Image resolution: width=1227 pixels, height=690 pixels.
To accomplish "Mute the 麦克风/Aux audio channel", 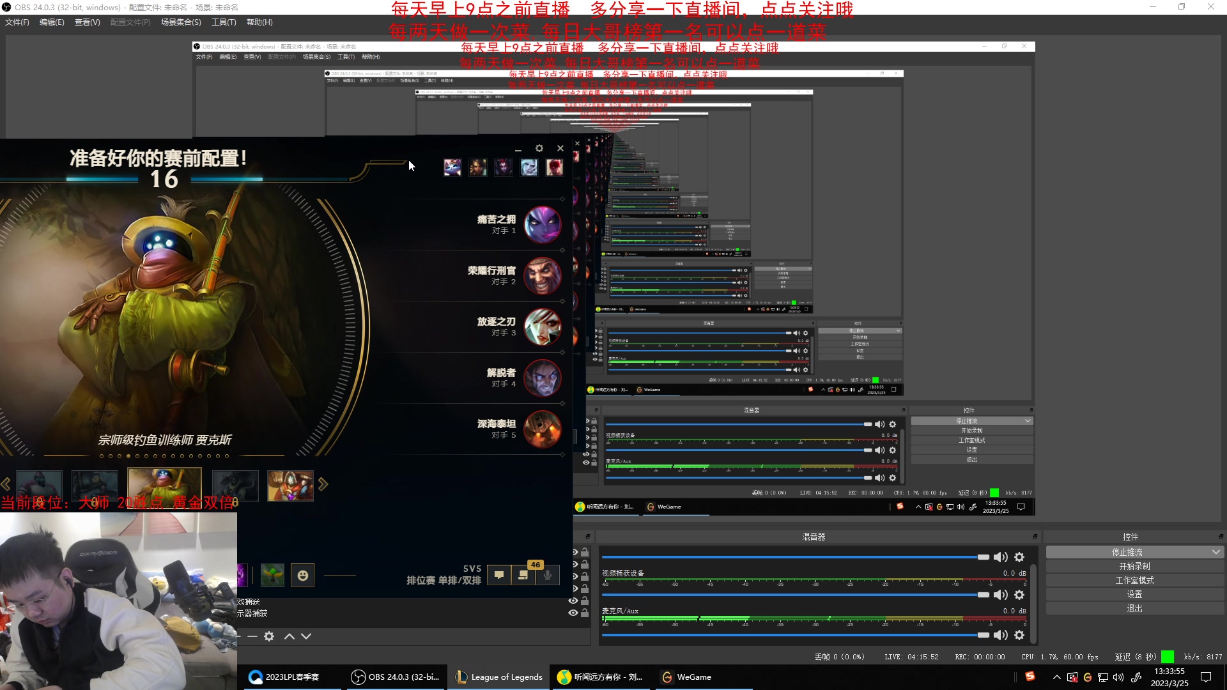I will (1001, 635).
